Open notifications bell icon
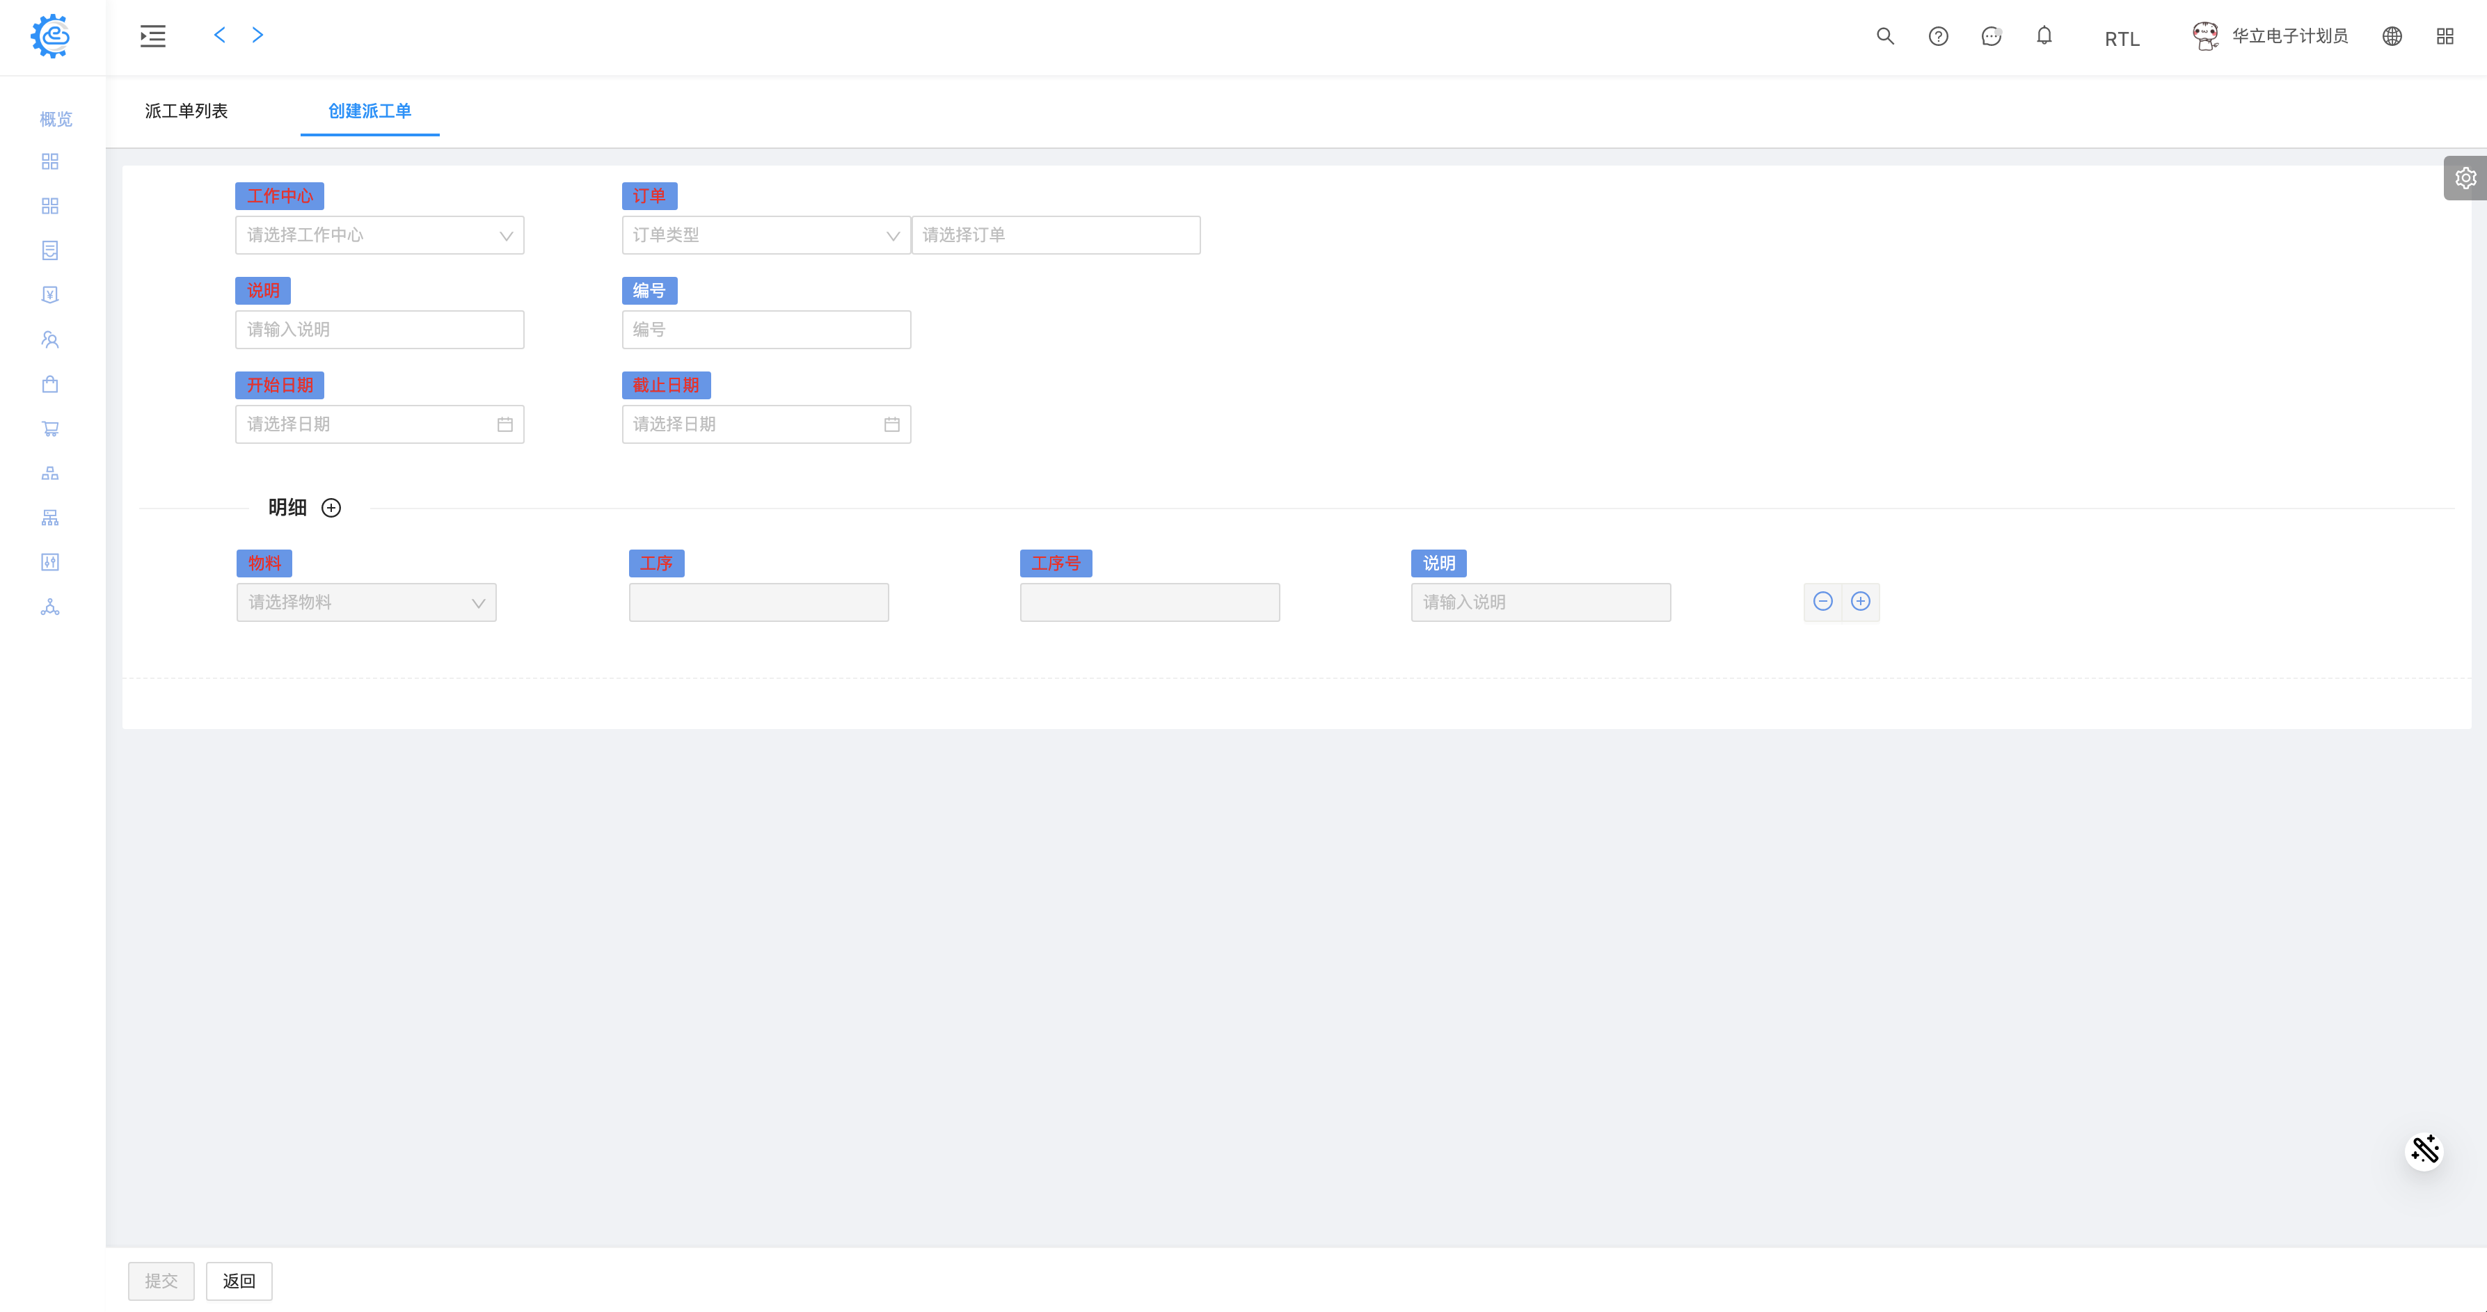Image resolution: width=2487 pixels, height=1312 pixels. pyautogui.click(x=2044, y=35)
